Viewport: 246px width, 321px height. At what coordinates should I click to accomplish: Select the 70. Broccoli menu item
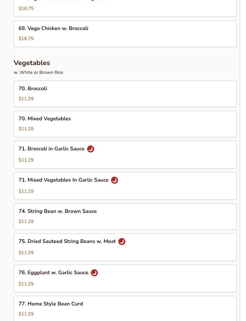(125, 94)
